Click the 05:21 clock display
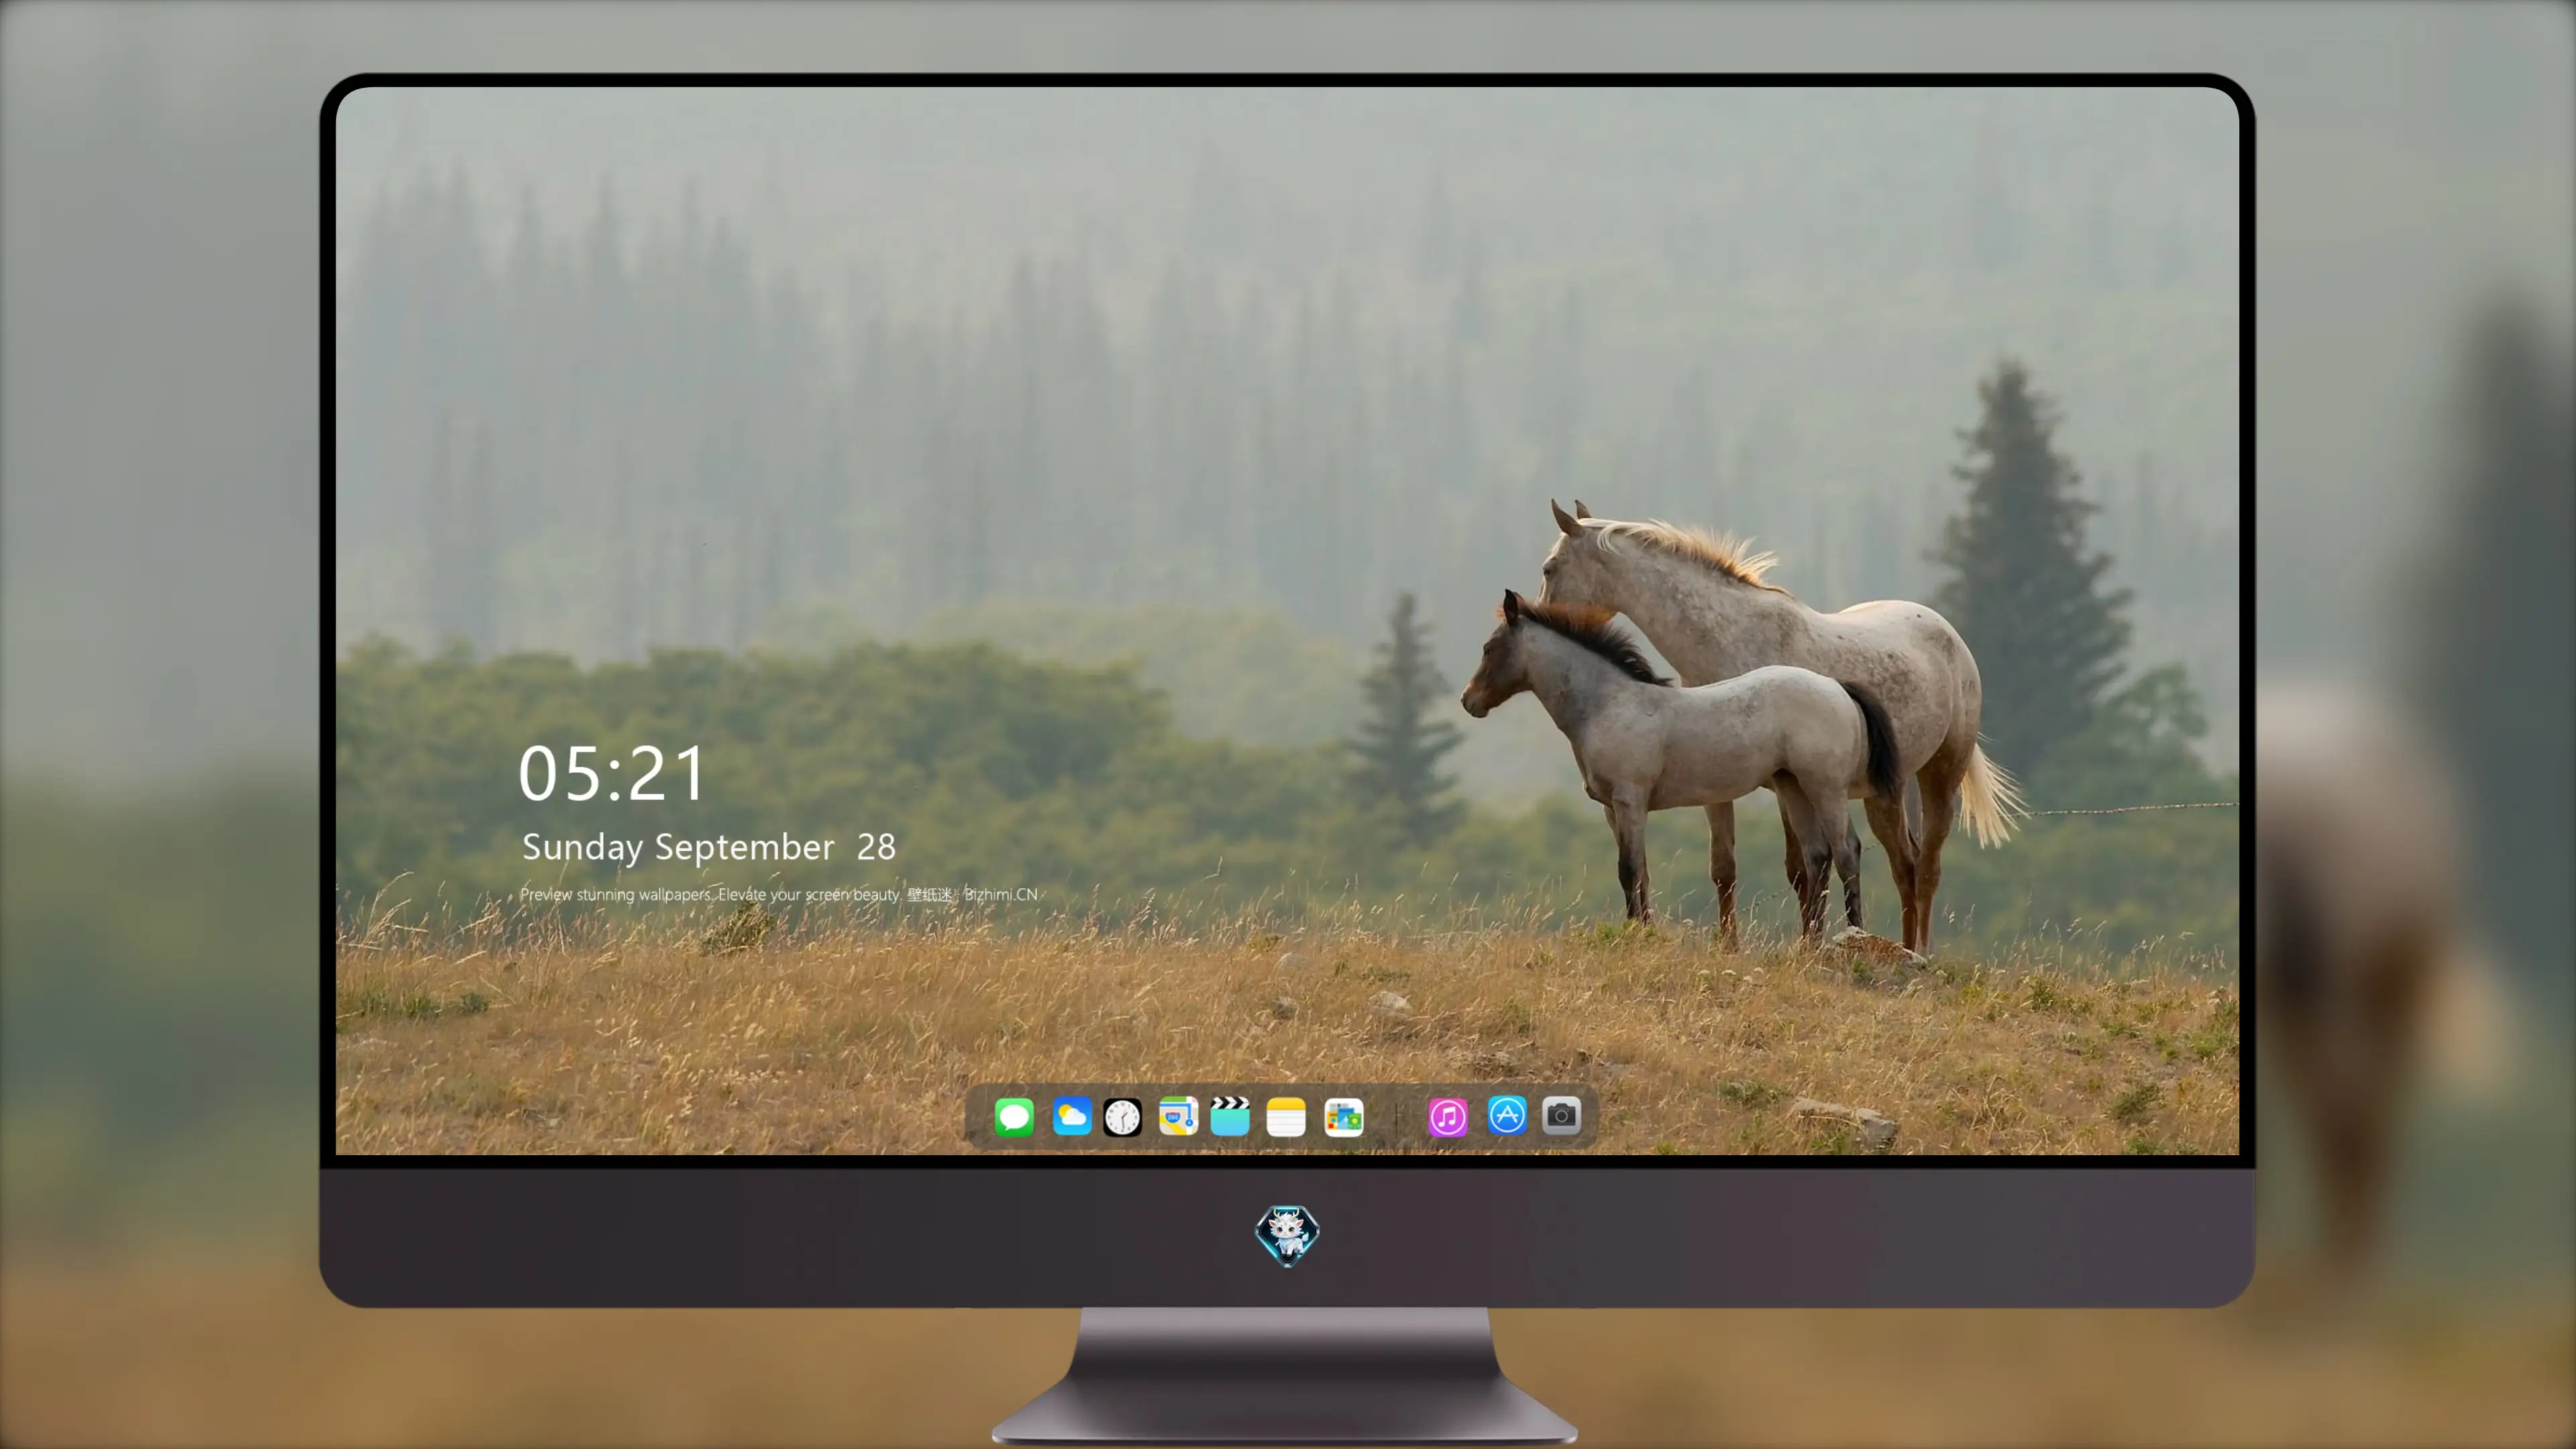2576x1449 pixels. tap(612, 774)
